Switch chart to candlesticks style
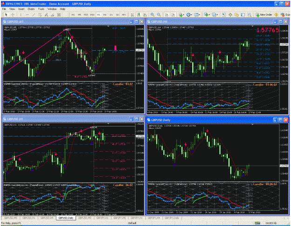Viewport: 291px width, 226px height. tap(139, 14)
